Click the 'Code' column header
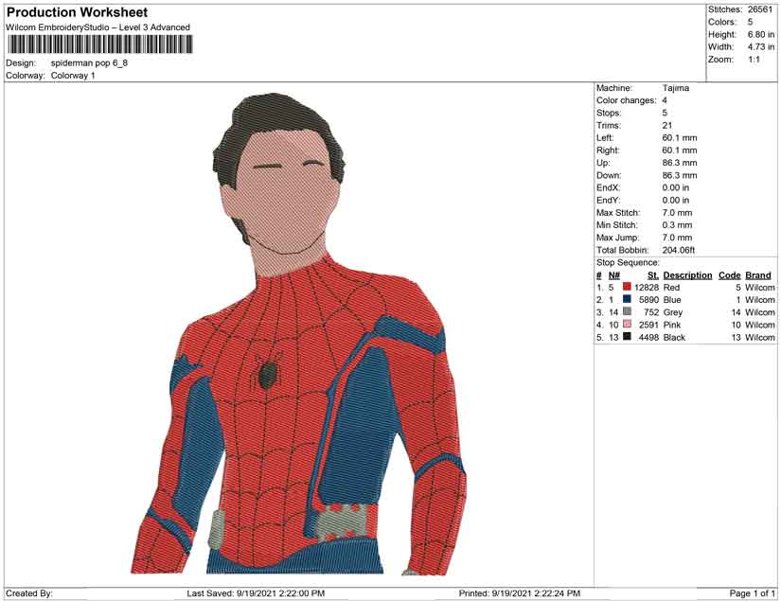 729,275
